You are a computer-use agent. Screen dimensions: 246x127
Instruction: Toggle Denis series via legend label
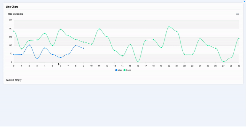[129, 70]
